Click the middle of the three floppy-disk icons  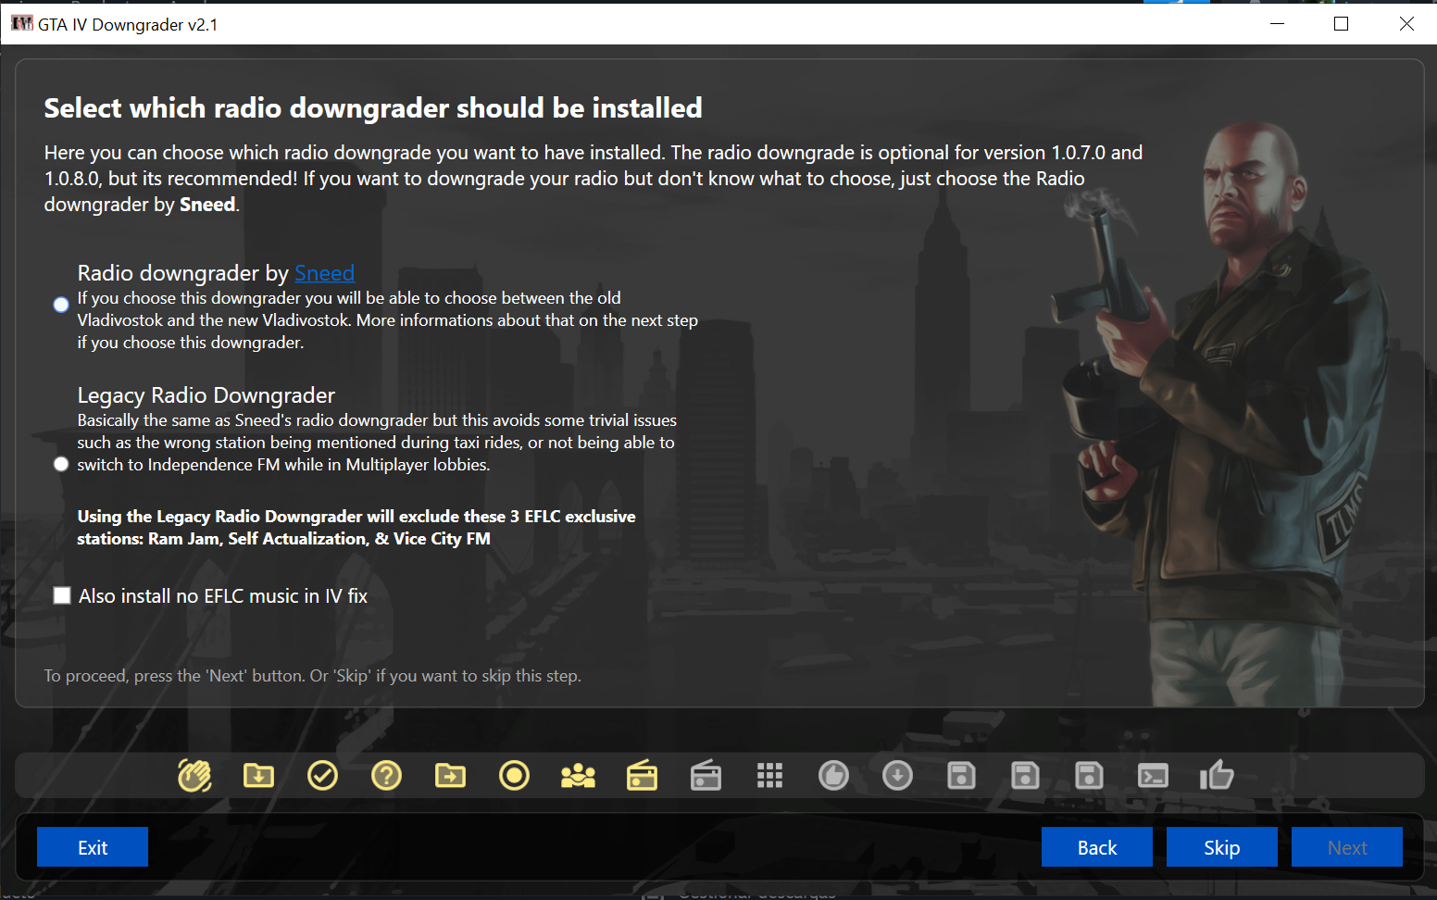pyautogui.click(x=1025, y=775)
